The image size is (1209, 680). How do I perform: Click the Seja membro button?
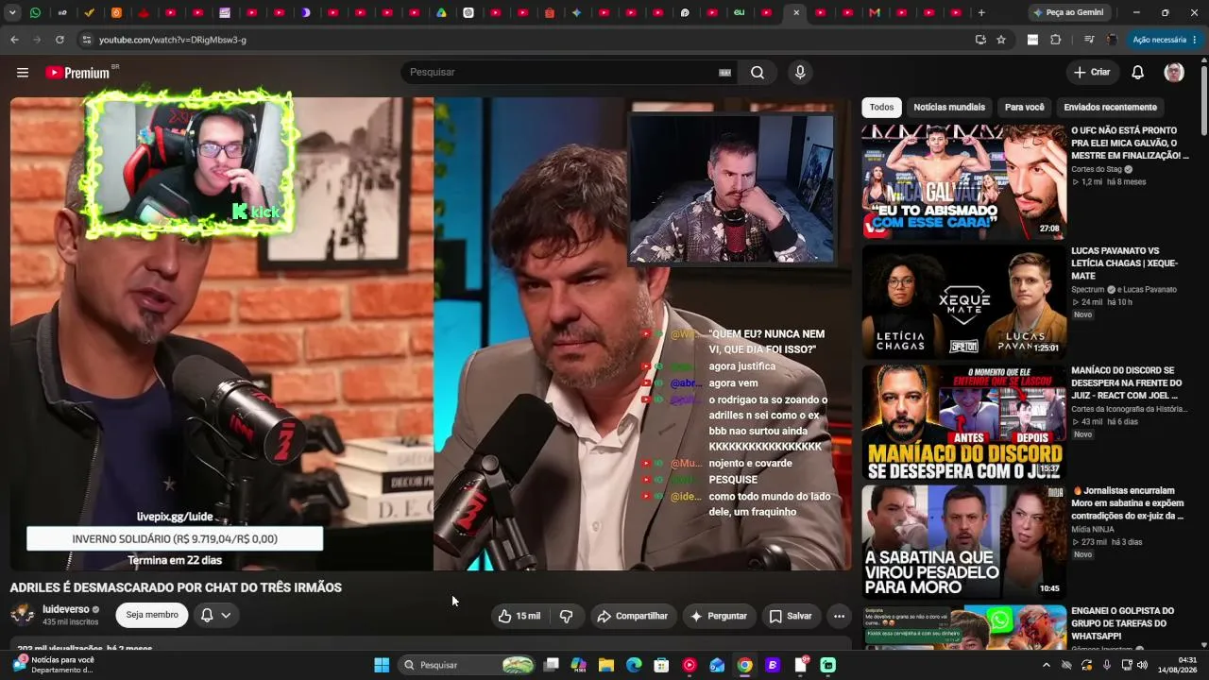click(x=152, y=615)
